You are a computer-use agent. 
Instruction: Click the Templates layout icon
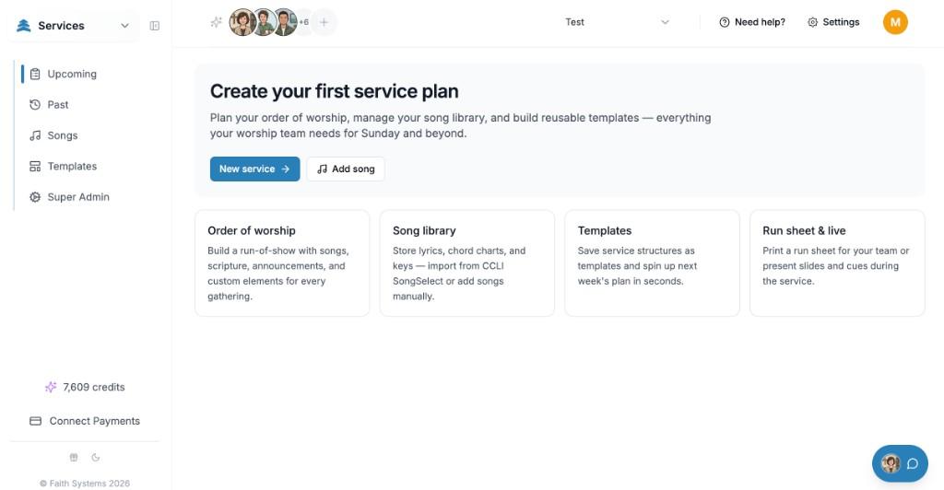[x=35, y=166]
